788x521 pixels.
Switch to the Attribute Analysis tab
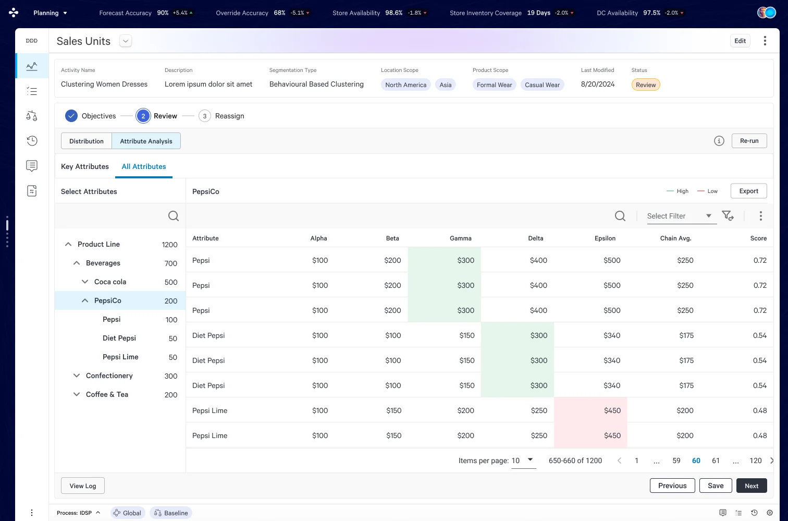tap(146, 141)
